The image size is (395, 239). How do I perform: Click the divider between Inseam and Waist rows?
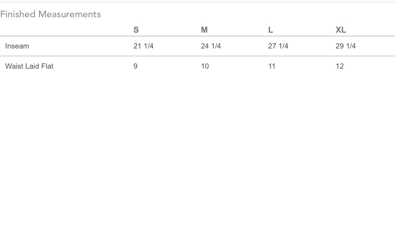pos(197,56)
